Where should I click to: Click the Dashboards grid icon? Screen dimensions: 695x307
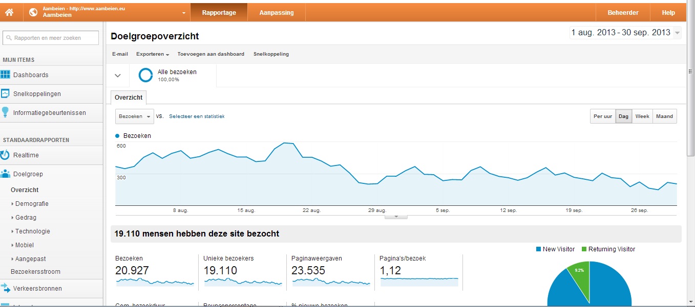5,75
